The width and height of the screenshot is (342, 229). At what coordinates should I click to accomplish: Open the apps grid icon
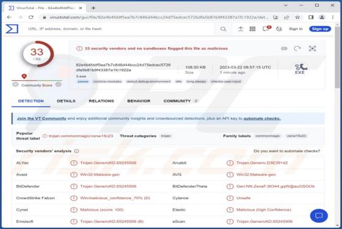(252, 29)
